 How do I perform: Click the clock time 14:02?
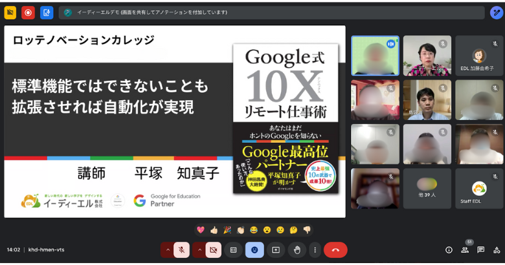(x=14, y=250)
